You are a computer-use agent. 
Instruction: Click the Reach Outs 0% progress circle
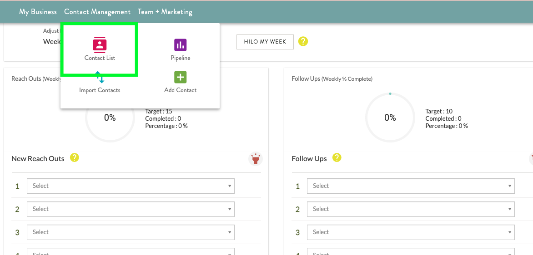coord(110,118)
